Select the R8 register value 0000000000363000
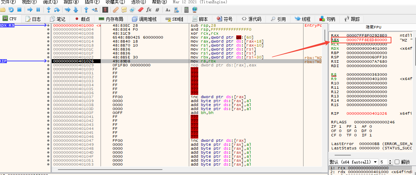Viewport: 416px width, 175px height. click(367, 74)
